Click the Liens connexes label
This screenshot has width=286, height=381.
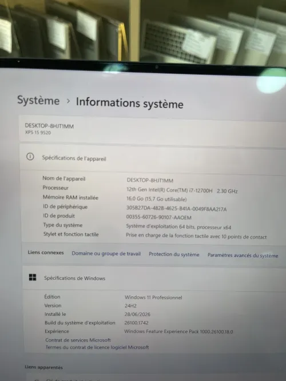(46, 252)
